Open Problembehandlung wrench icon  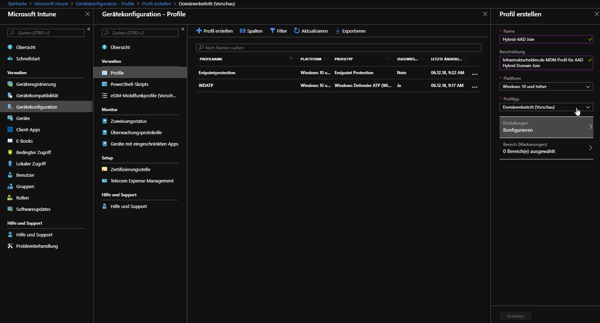10,246
